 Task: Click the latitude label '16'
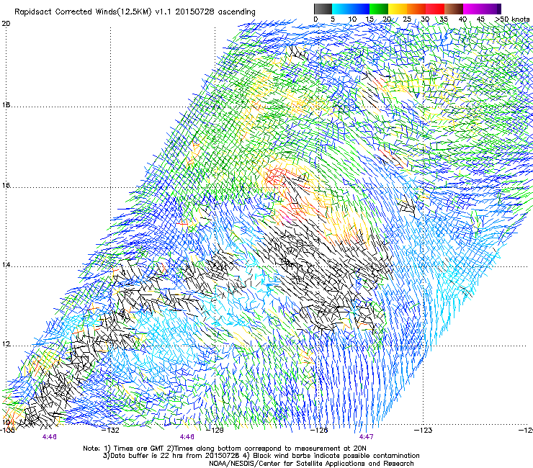click(6, 186)
